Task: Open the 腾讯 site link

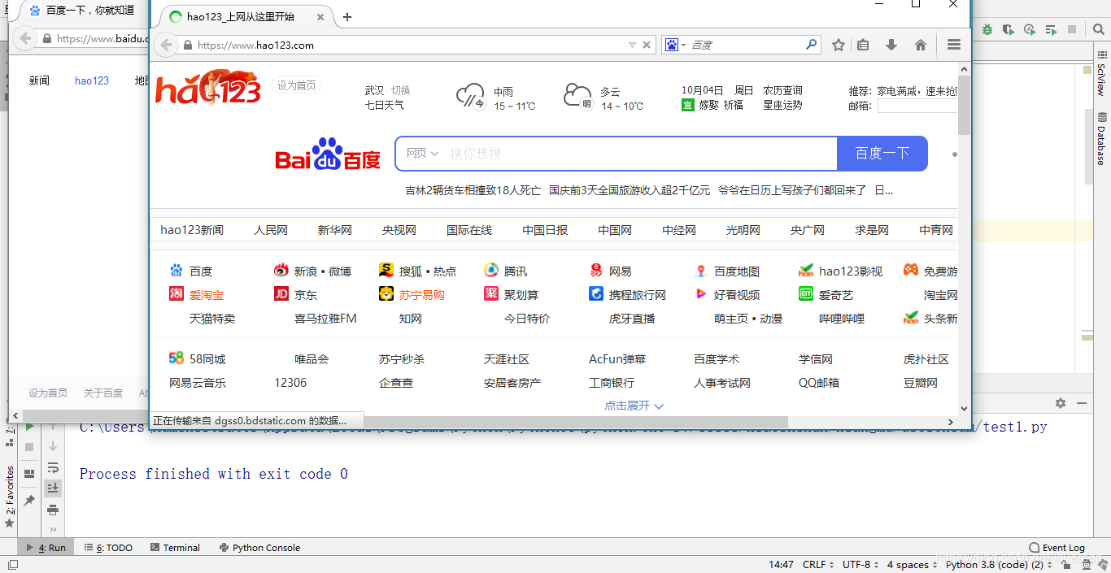Action: click(x=516, y=271)
